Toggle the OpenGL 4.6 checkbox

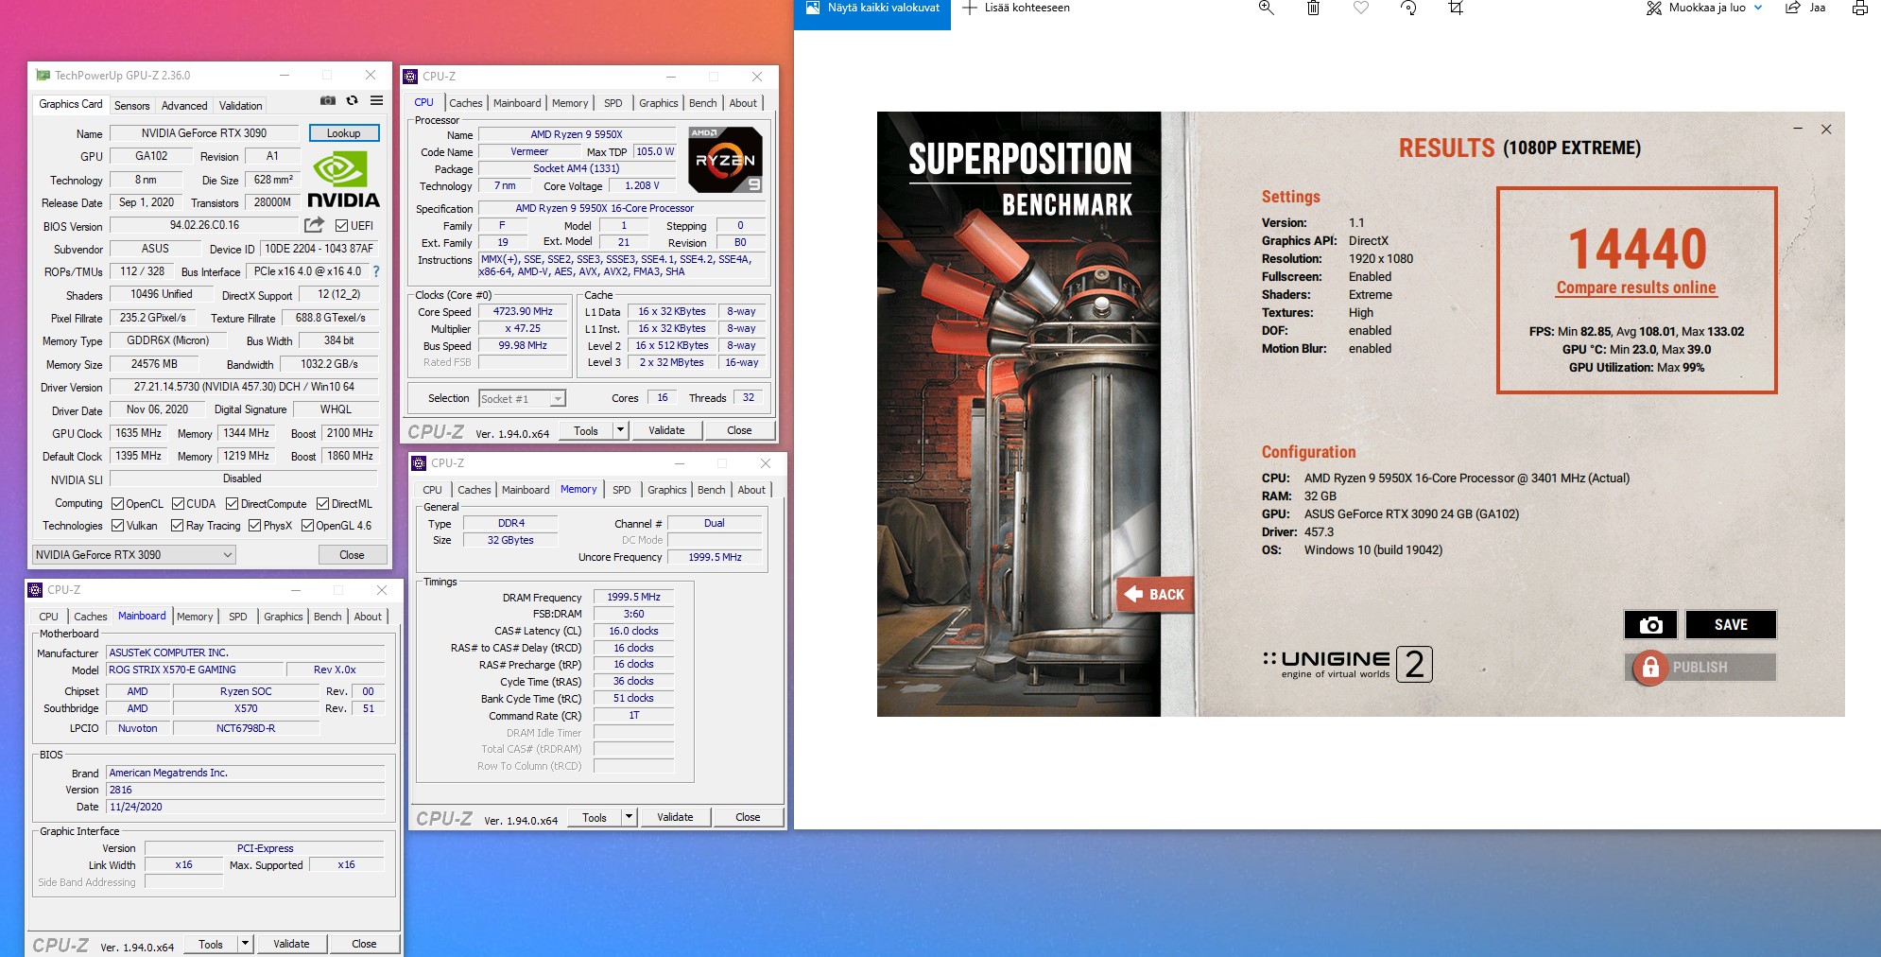(307, 526)
